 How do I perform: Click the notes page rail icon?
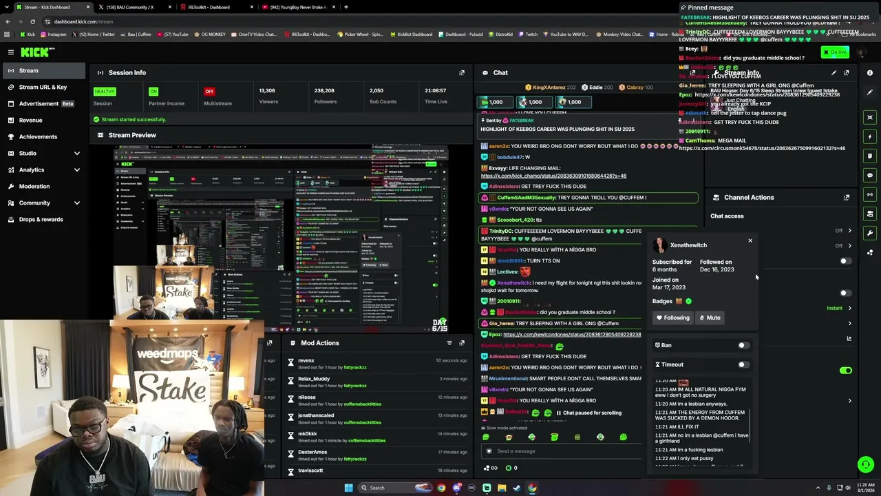[870, 156]
